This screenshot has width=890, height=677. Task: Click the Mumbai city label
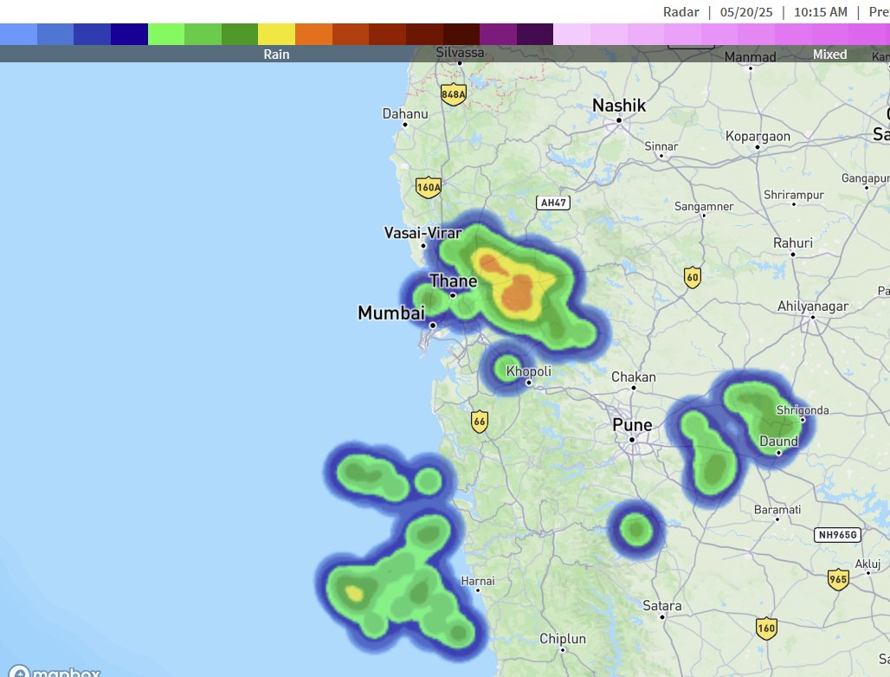[391, 313]
